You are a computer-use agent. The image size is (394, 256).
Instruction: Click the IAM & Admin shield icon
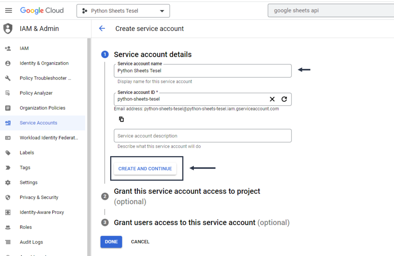8,28
